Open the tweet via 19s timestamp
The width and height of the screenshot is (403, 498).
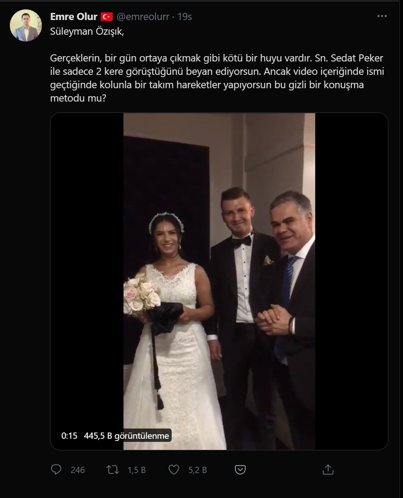(185, 16)
